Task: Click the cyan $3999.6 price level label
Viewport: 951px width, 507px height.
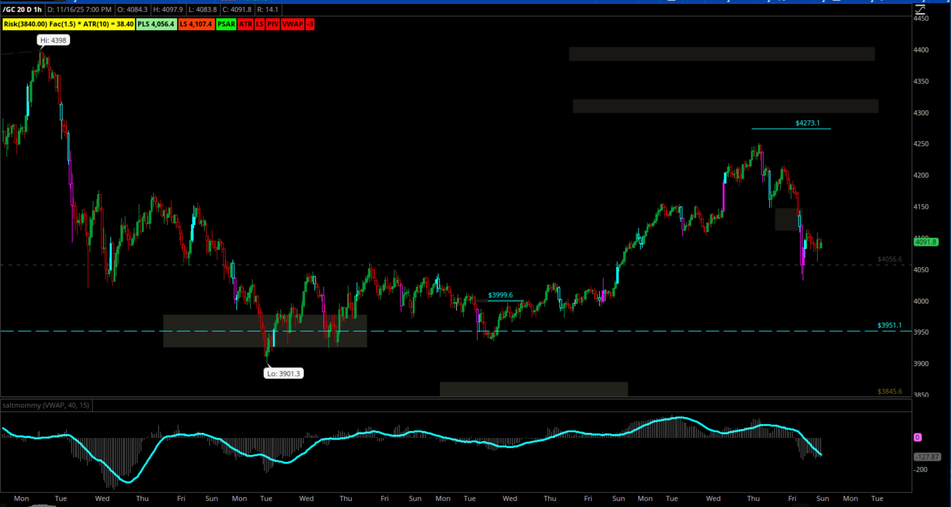Action: click(x=500, y=295)
